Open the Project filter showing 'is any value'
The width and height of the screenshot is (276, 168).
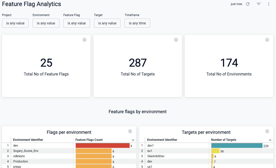(x=15, y=23)
